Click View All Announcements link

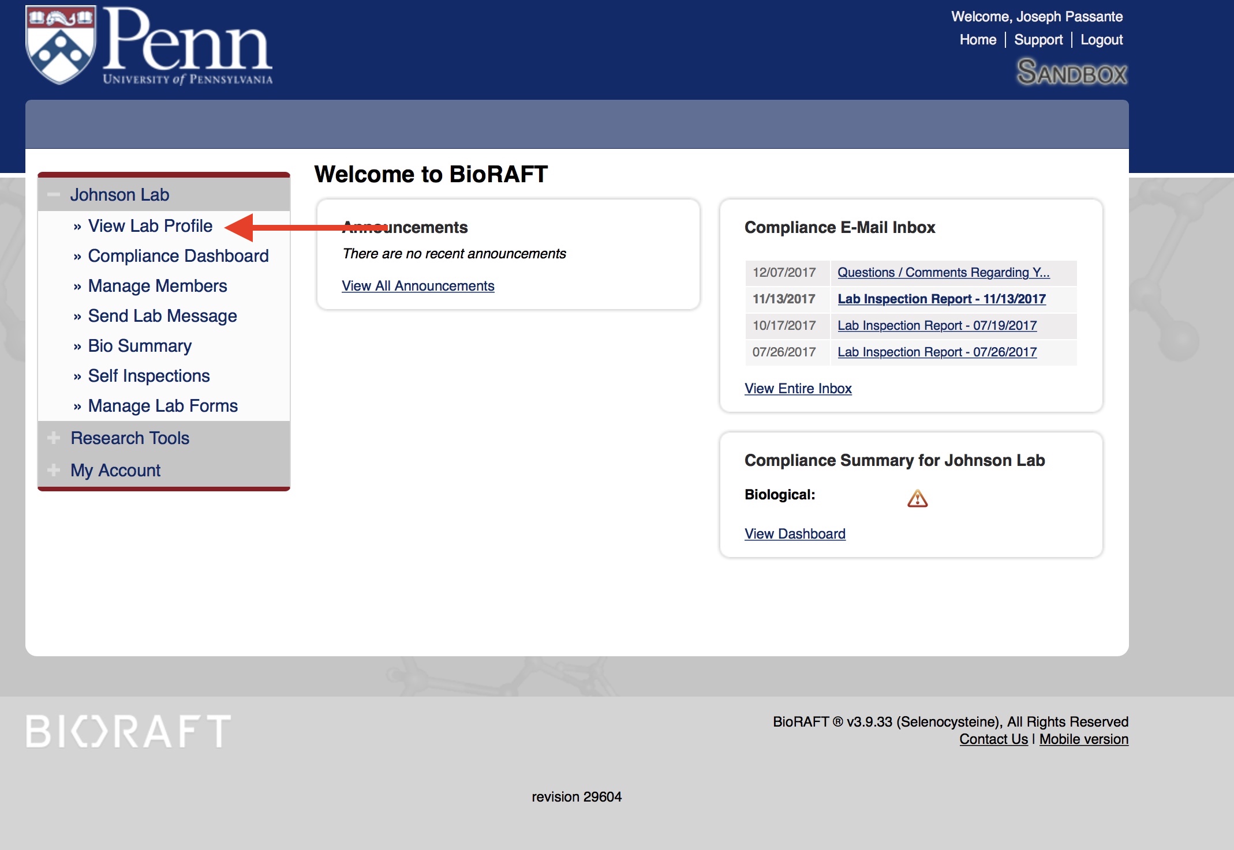418,285
